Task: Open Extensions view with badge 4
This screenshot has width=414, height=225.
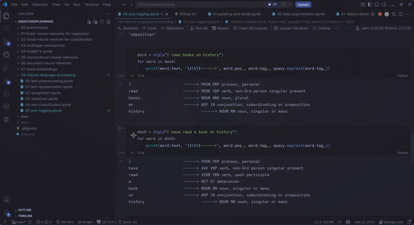Action: [7, 81]
